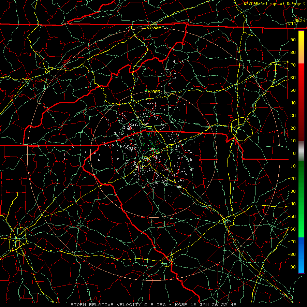Click the 40 value on velocity scale
The width and height of the screenshot is (307, 307).
point(293,103)
